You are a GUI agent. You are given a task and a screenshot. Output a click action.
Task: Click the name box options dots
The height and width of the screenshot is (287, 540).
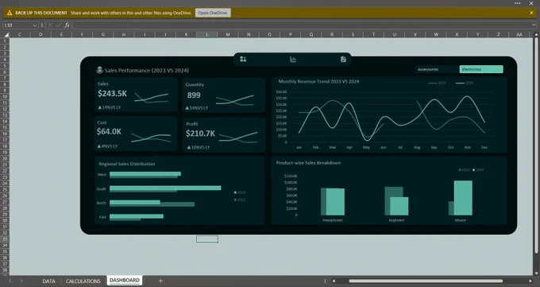click(42, 25)
